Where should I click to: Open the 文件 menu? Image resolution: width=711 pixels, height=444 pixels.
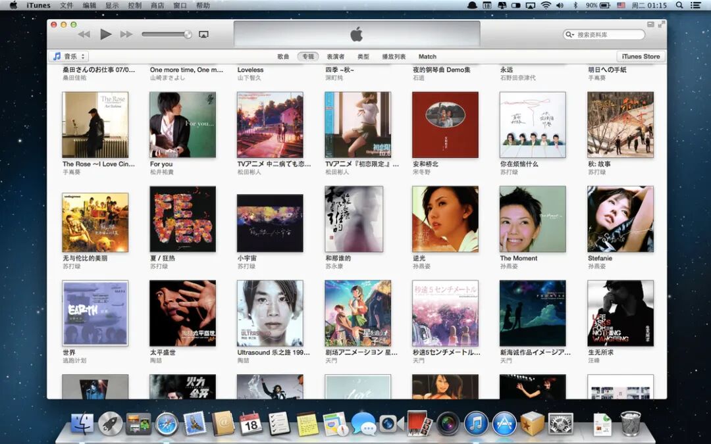coord(66,5)
